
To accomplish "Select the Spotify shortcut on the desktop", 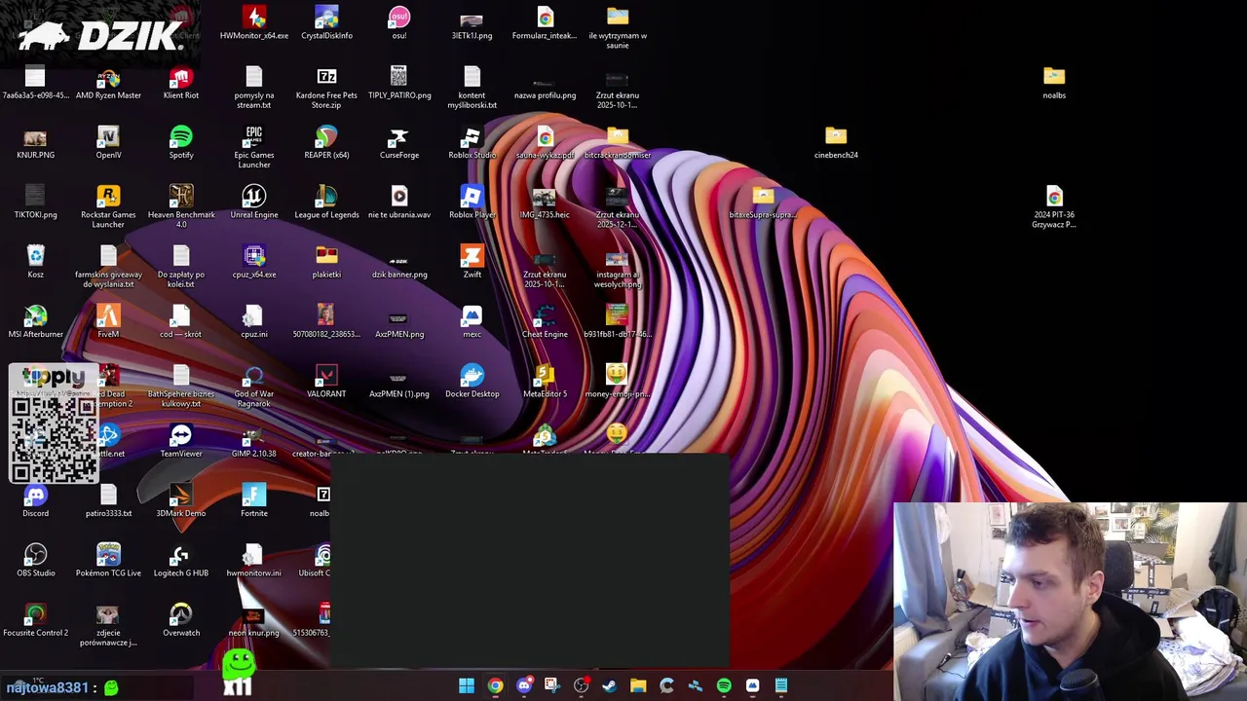I will pyautogui.click(x=181, y=143).
